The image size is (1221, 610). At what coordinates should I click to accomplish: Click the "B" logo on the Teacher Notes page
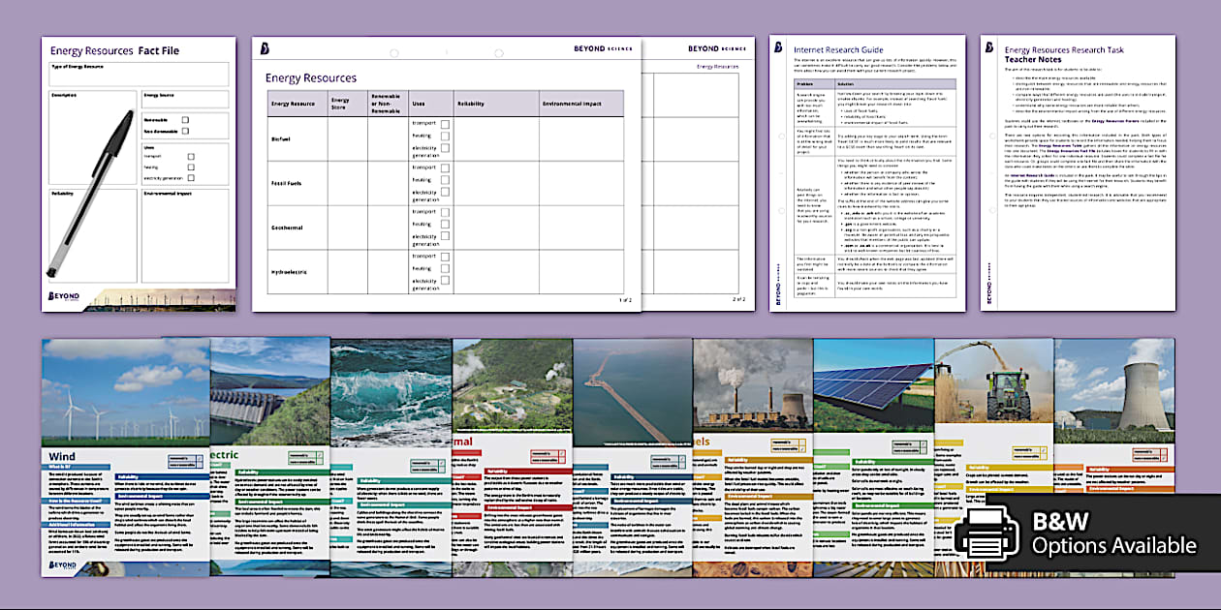point(987,45)
